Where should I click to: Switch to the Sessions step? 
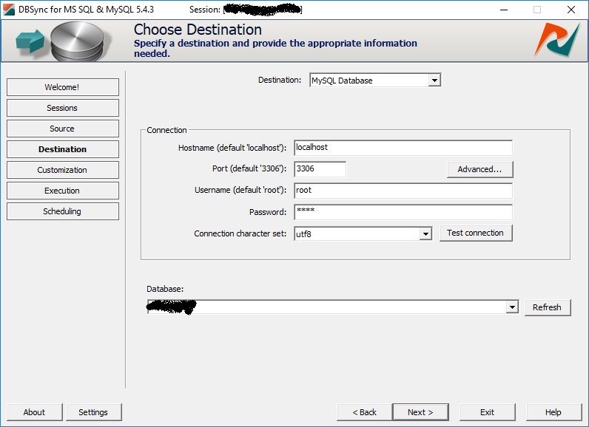coord(62,108)
